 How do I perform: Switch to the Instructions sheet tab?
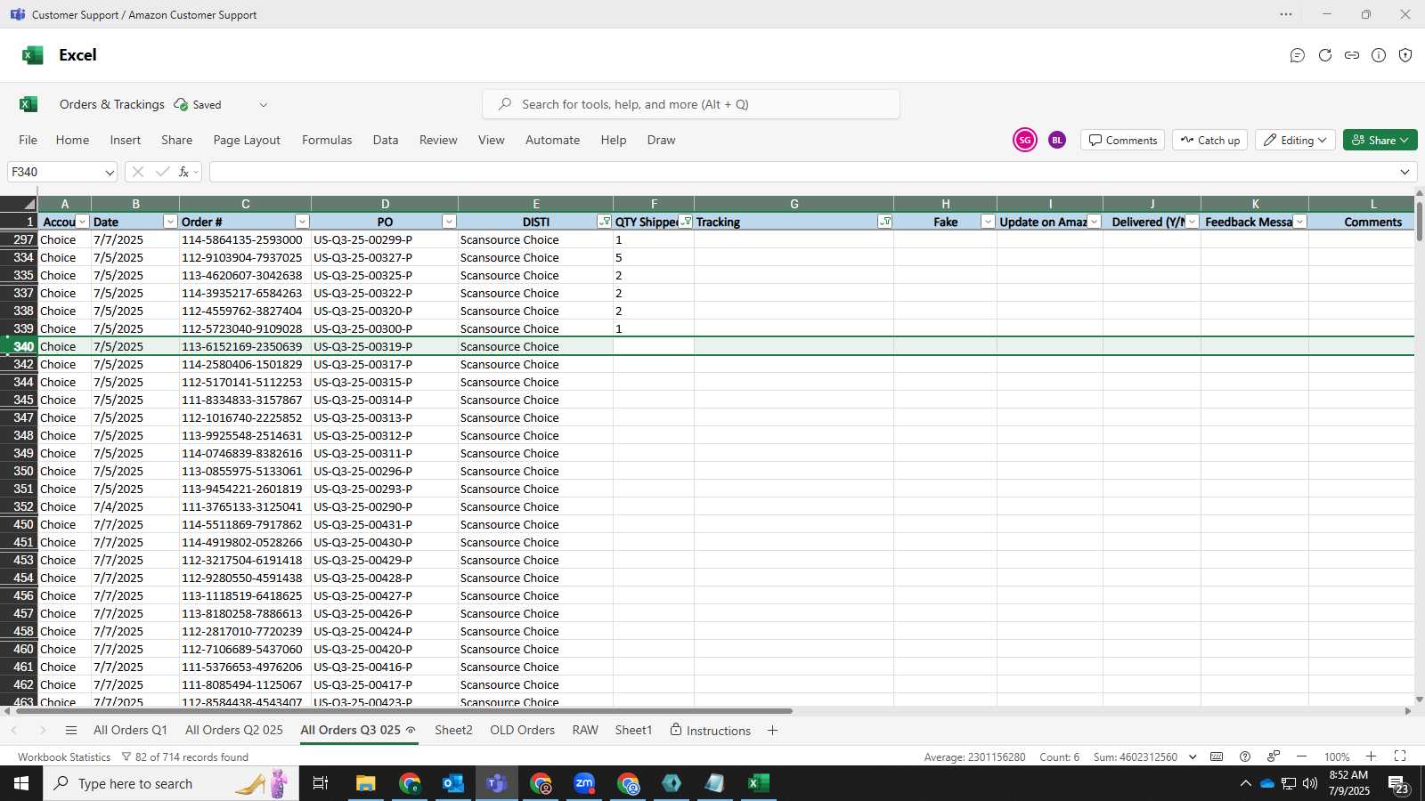tap(711, 730)
